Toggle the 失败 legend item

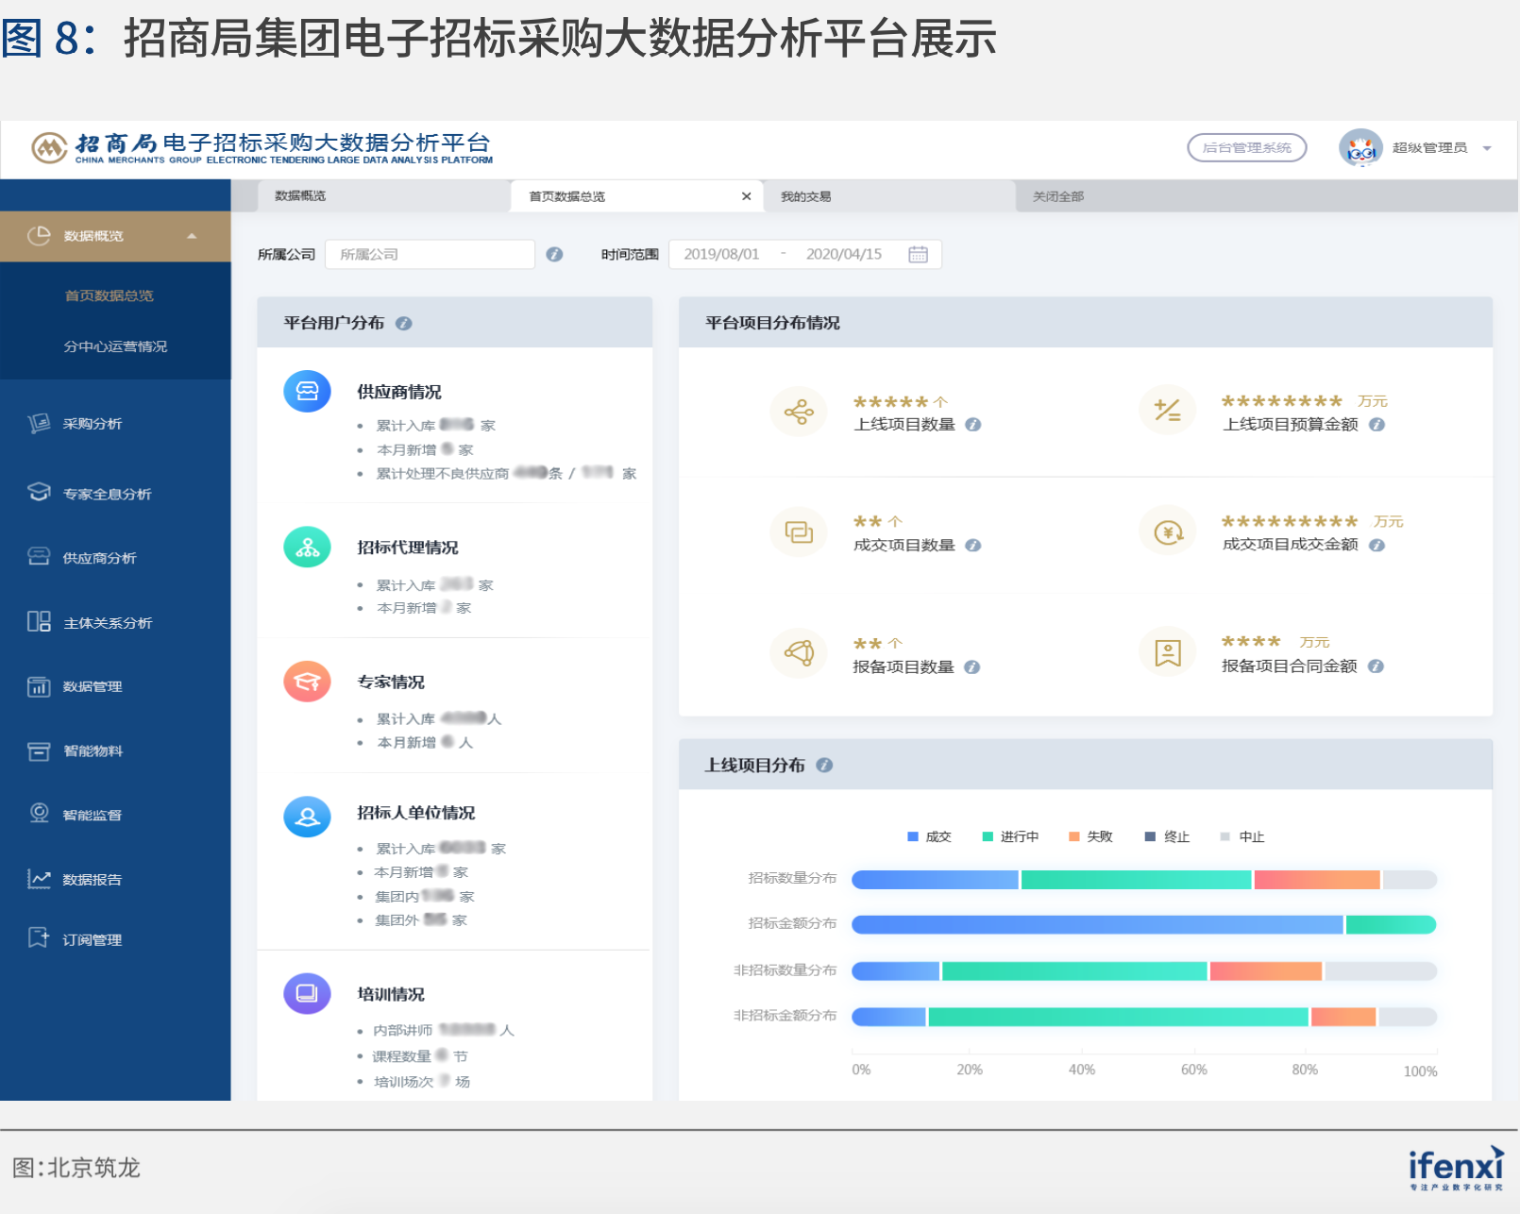tap(1090, 837)
